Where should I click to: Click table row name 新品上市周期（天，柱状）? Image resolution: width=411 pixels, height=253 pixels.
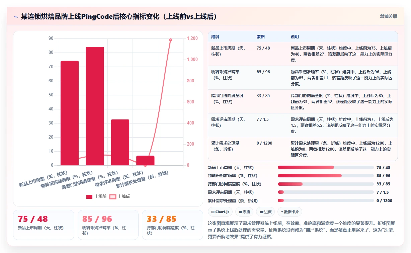[x=228, y=51]
